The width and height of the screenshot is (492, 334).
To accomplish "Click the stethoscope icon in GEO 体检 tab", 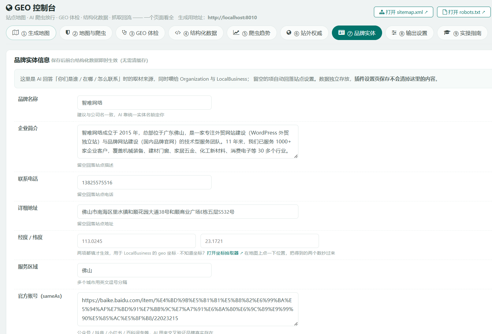I will tap(124, 32).
